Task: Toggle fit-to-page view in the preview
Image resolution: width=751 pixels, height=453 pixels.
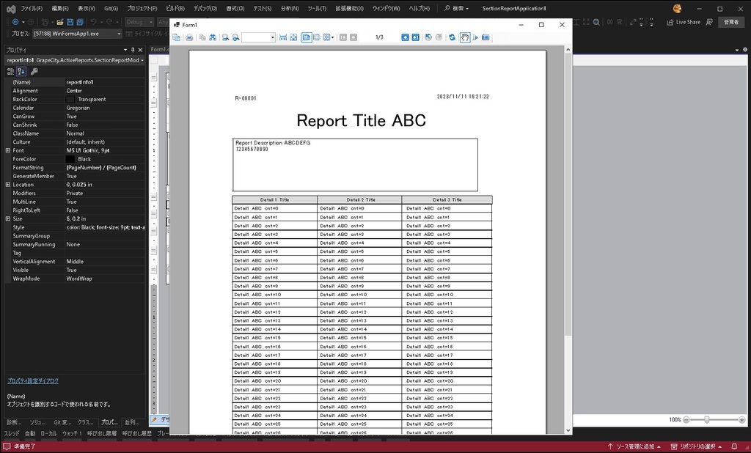Action: (293, 37)
